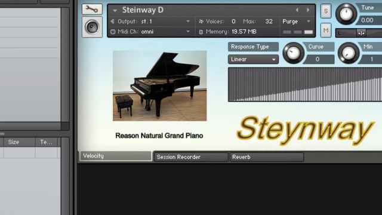Click the Midi Ch icon
Viewport: 382px width, 215px height.
point(113,32)
